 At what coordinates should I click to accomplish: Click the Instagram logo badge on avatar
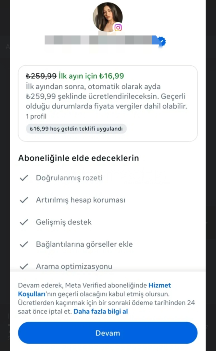[118, 28]
